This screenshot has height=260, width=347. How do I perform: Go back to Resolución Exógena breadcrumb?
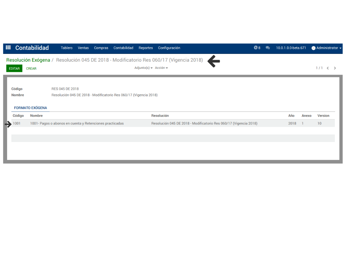coord(28,60)
